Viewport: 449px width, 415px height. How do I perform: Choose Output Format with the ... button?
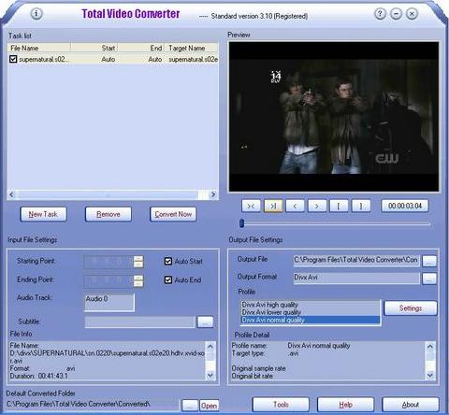click(429, 279)
